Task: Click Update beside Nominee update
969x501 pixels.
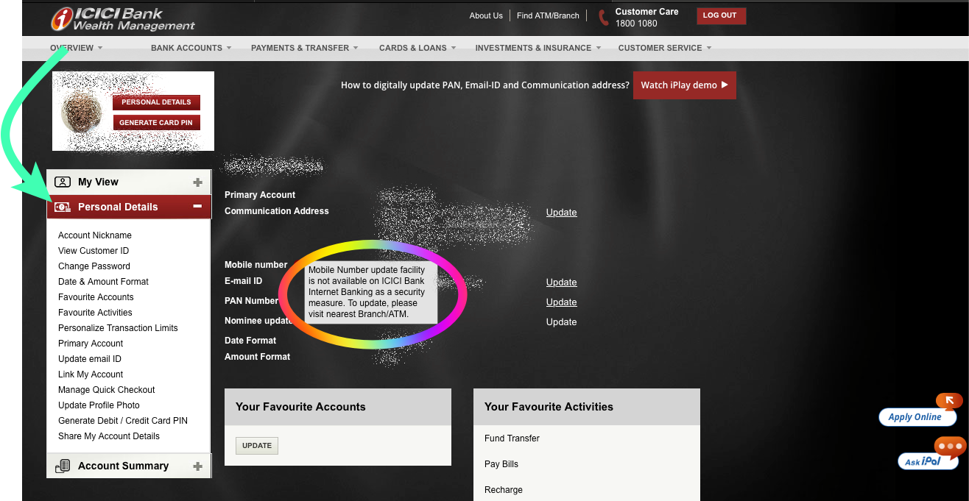Action: (561, 321)
